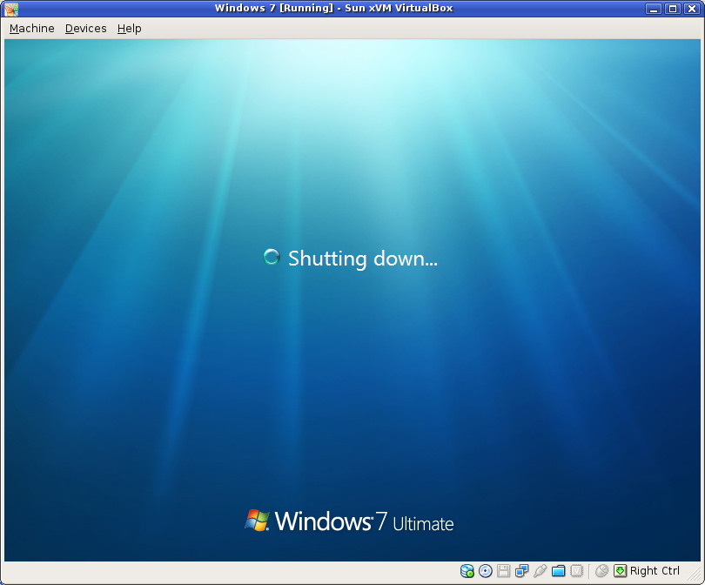Click the optical drives status icon
This screenshot has width=705, height=585.
click(x=485, y=571)
